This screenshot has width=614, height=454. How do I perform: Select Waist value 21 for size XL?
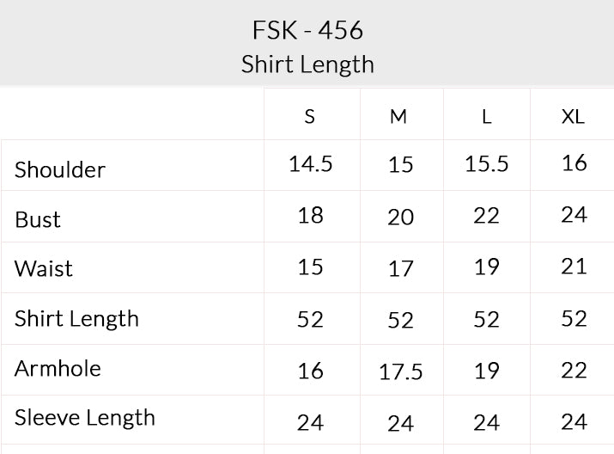point(574,267)
